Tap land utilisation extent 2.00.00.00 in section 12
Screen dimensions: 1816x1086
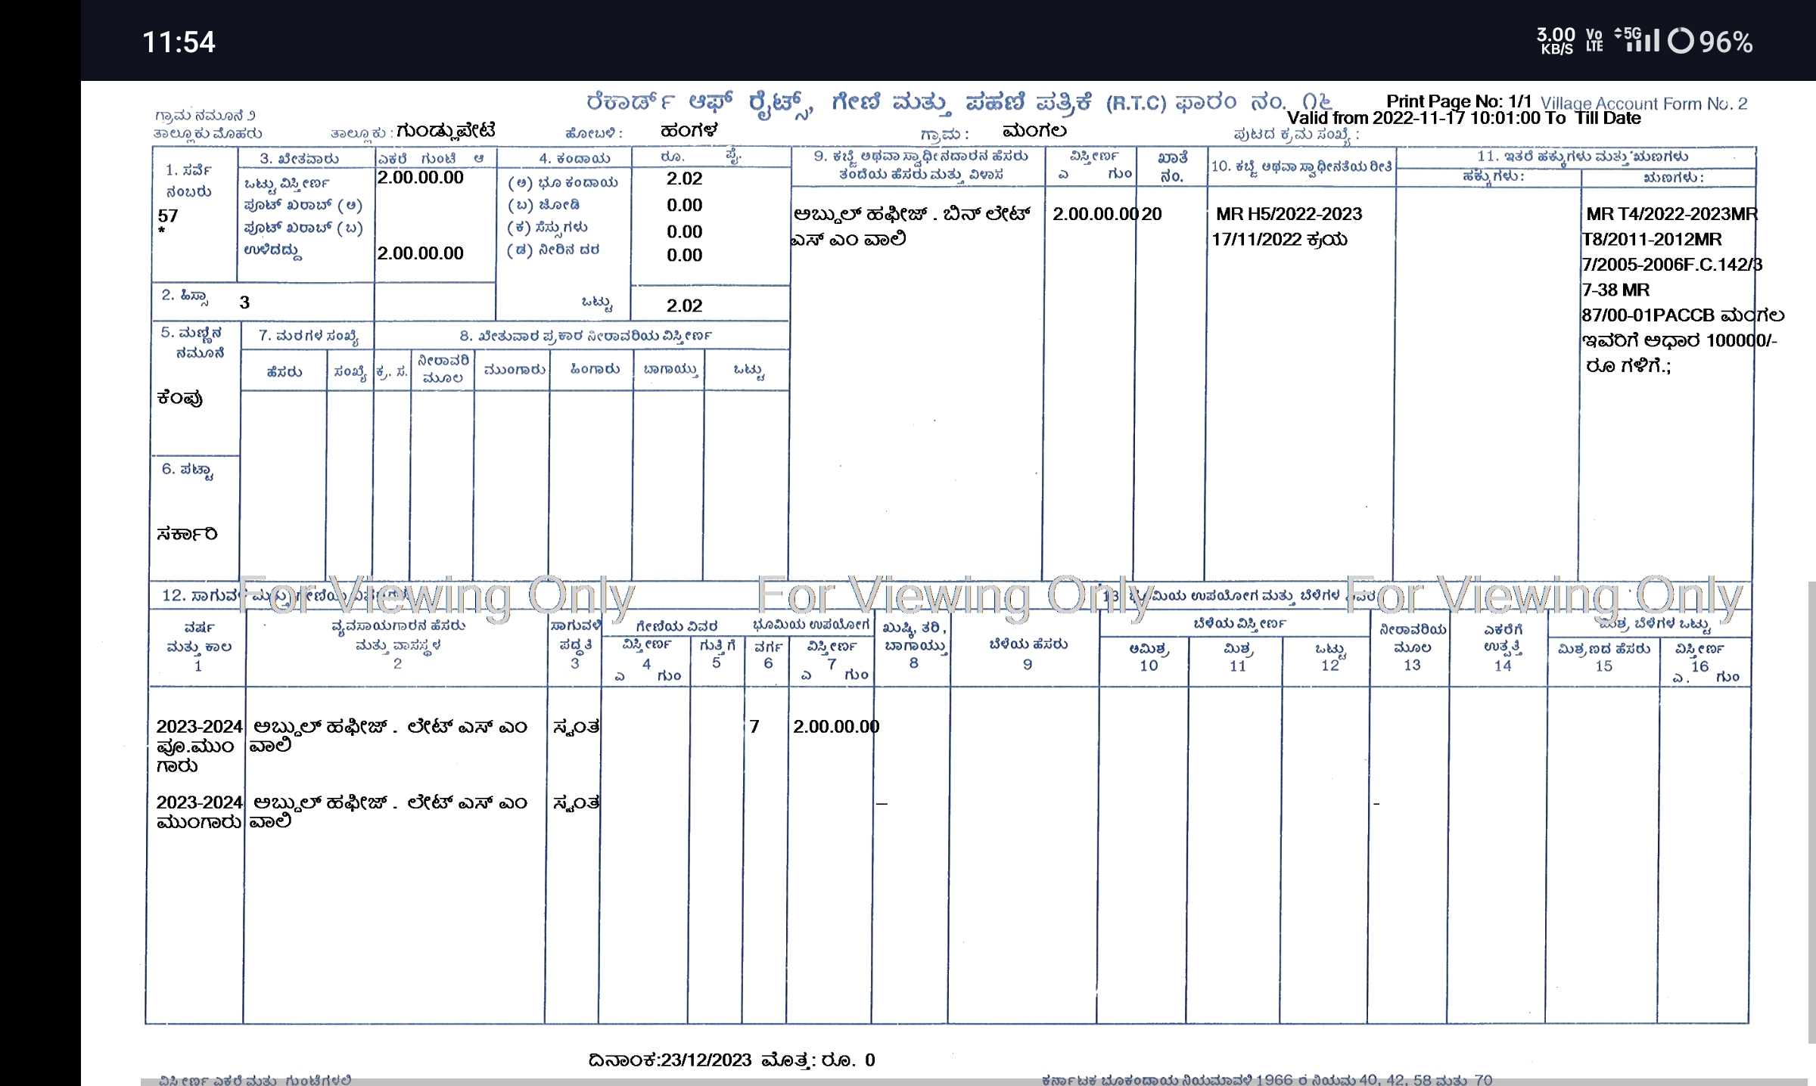click(836, 727)
